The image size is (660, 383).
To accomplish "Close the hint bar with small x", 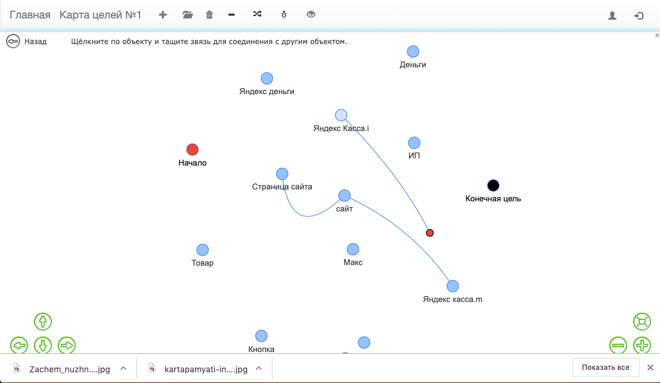I will tap(657, 35).
